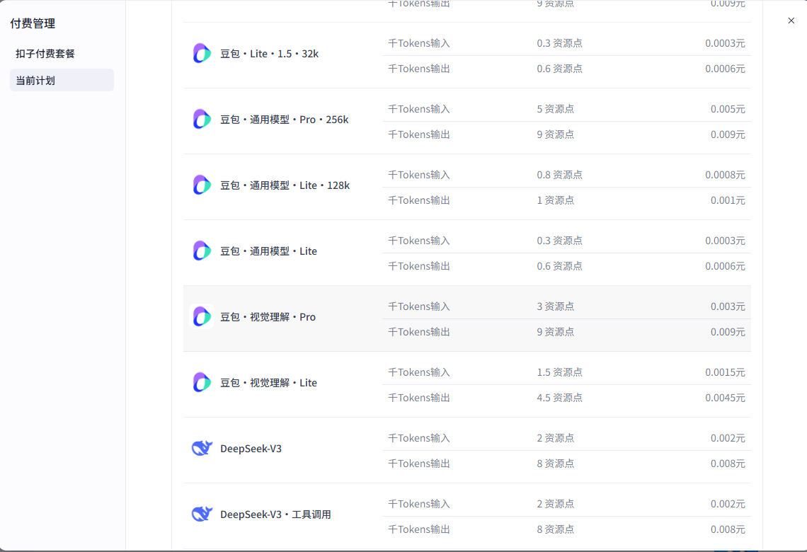Image resolution: width=807 pixels, height=552 pixels.
Task: Select 8 资源点 in the DeepSeek-V3·工具调用 row
Action: [x=555, y=530]
